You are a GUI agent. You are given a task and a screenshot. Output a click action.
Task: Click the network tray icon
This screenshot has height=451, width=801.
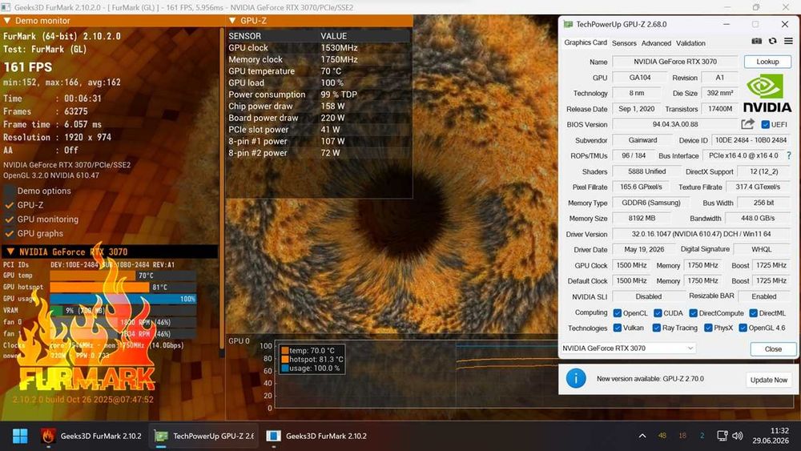click(722, 436)
